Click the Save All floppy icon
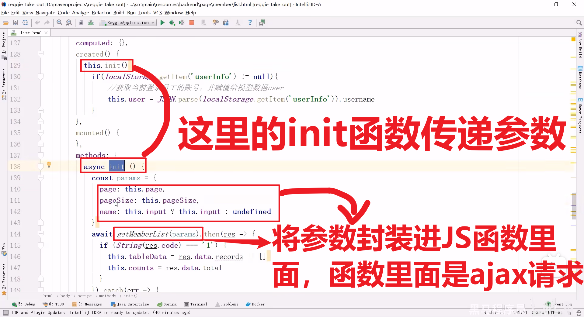Screen dimensions: 584x317 pos(16,23)
